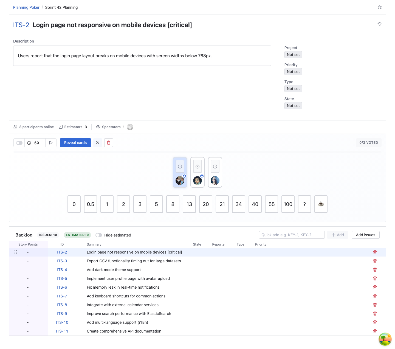
Task: Click the spectator avatar icon
Action: (x=130, y=127)
